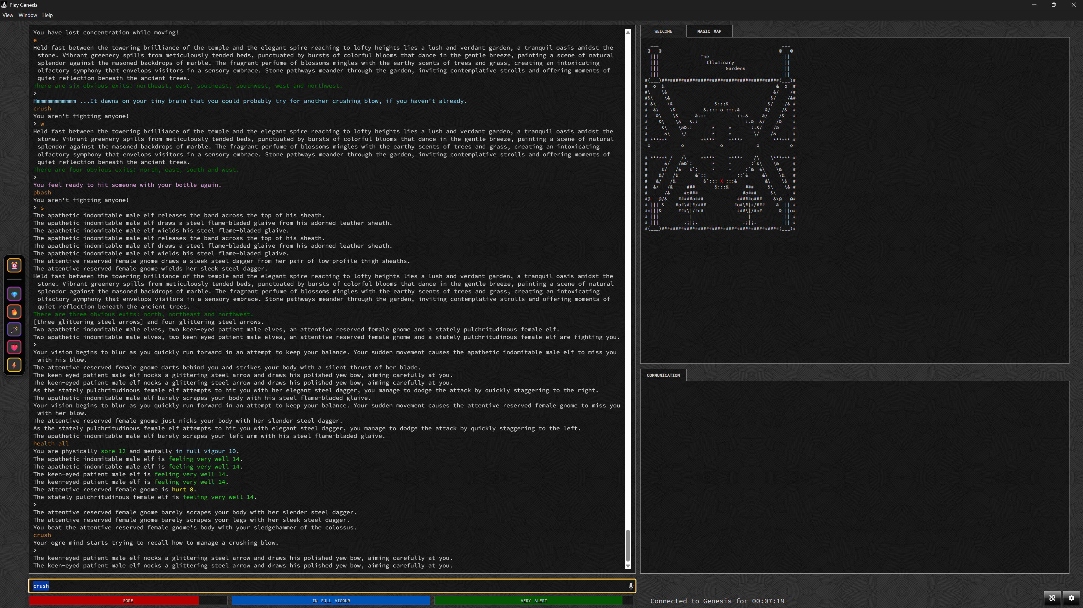Image resolution: width=1083 pixels, height=608 pixels.
Task: Click the flame sidebar icon
Action: click(14, 312)
